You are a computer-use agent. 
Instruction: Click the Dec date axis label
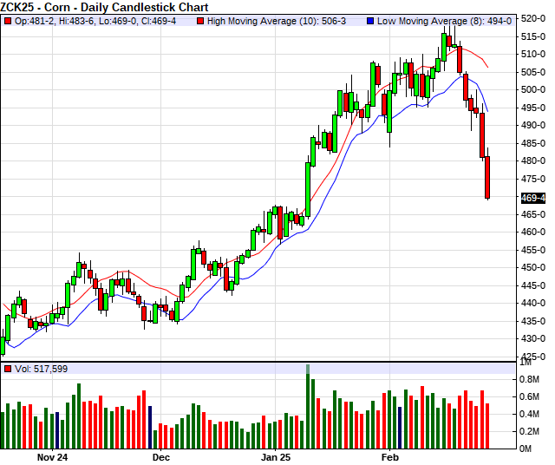[x=160, y=455]
